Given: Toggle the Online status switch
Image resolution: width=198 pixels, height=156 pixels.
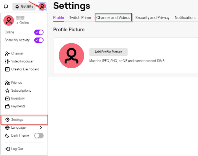Looking at the screenshot, I should coord(39,32).
